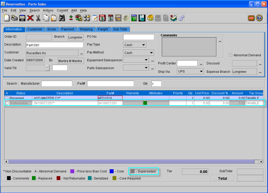Click the Profit Center ellipsis button
Viewport: 268px width, 193px height.
[x=201, y=64]
